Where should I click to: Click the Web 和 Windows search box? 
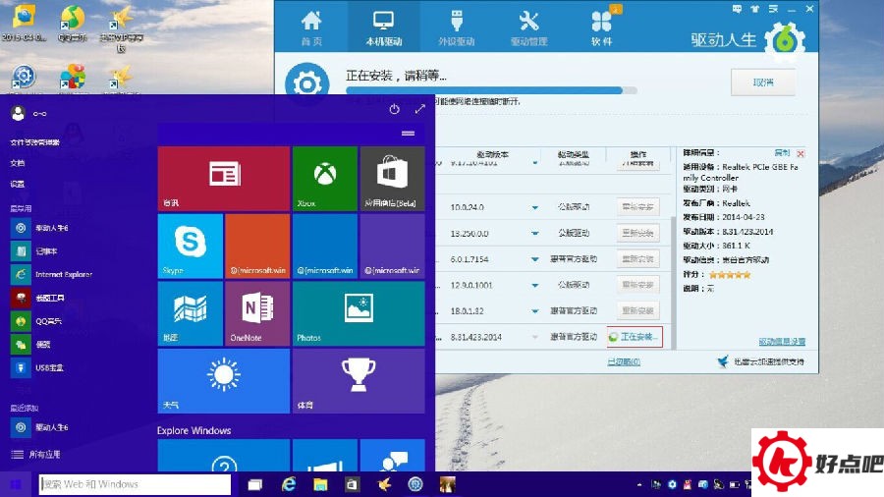[135, 484]
